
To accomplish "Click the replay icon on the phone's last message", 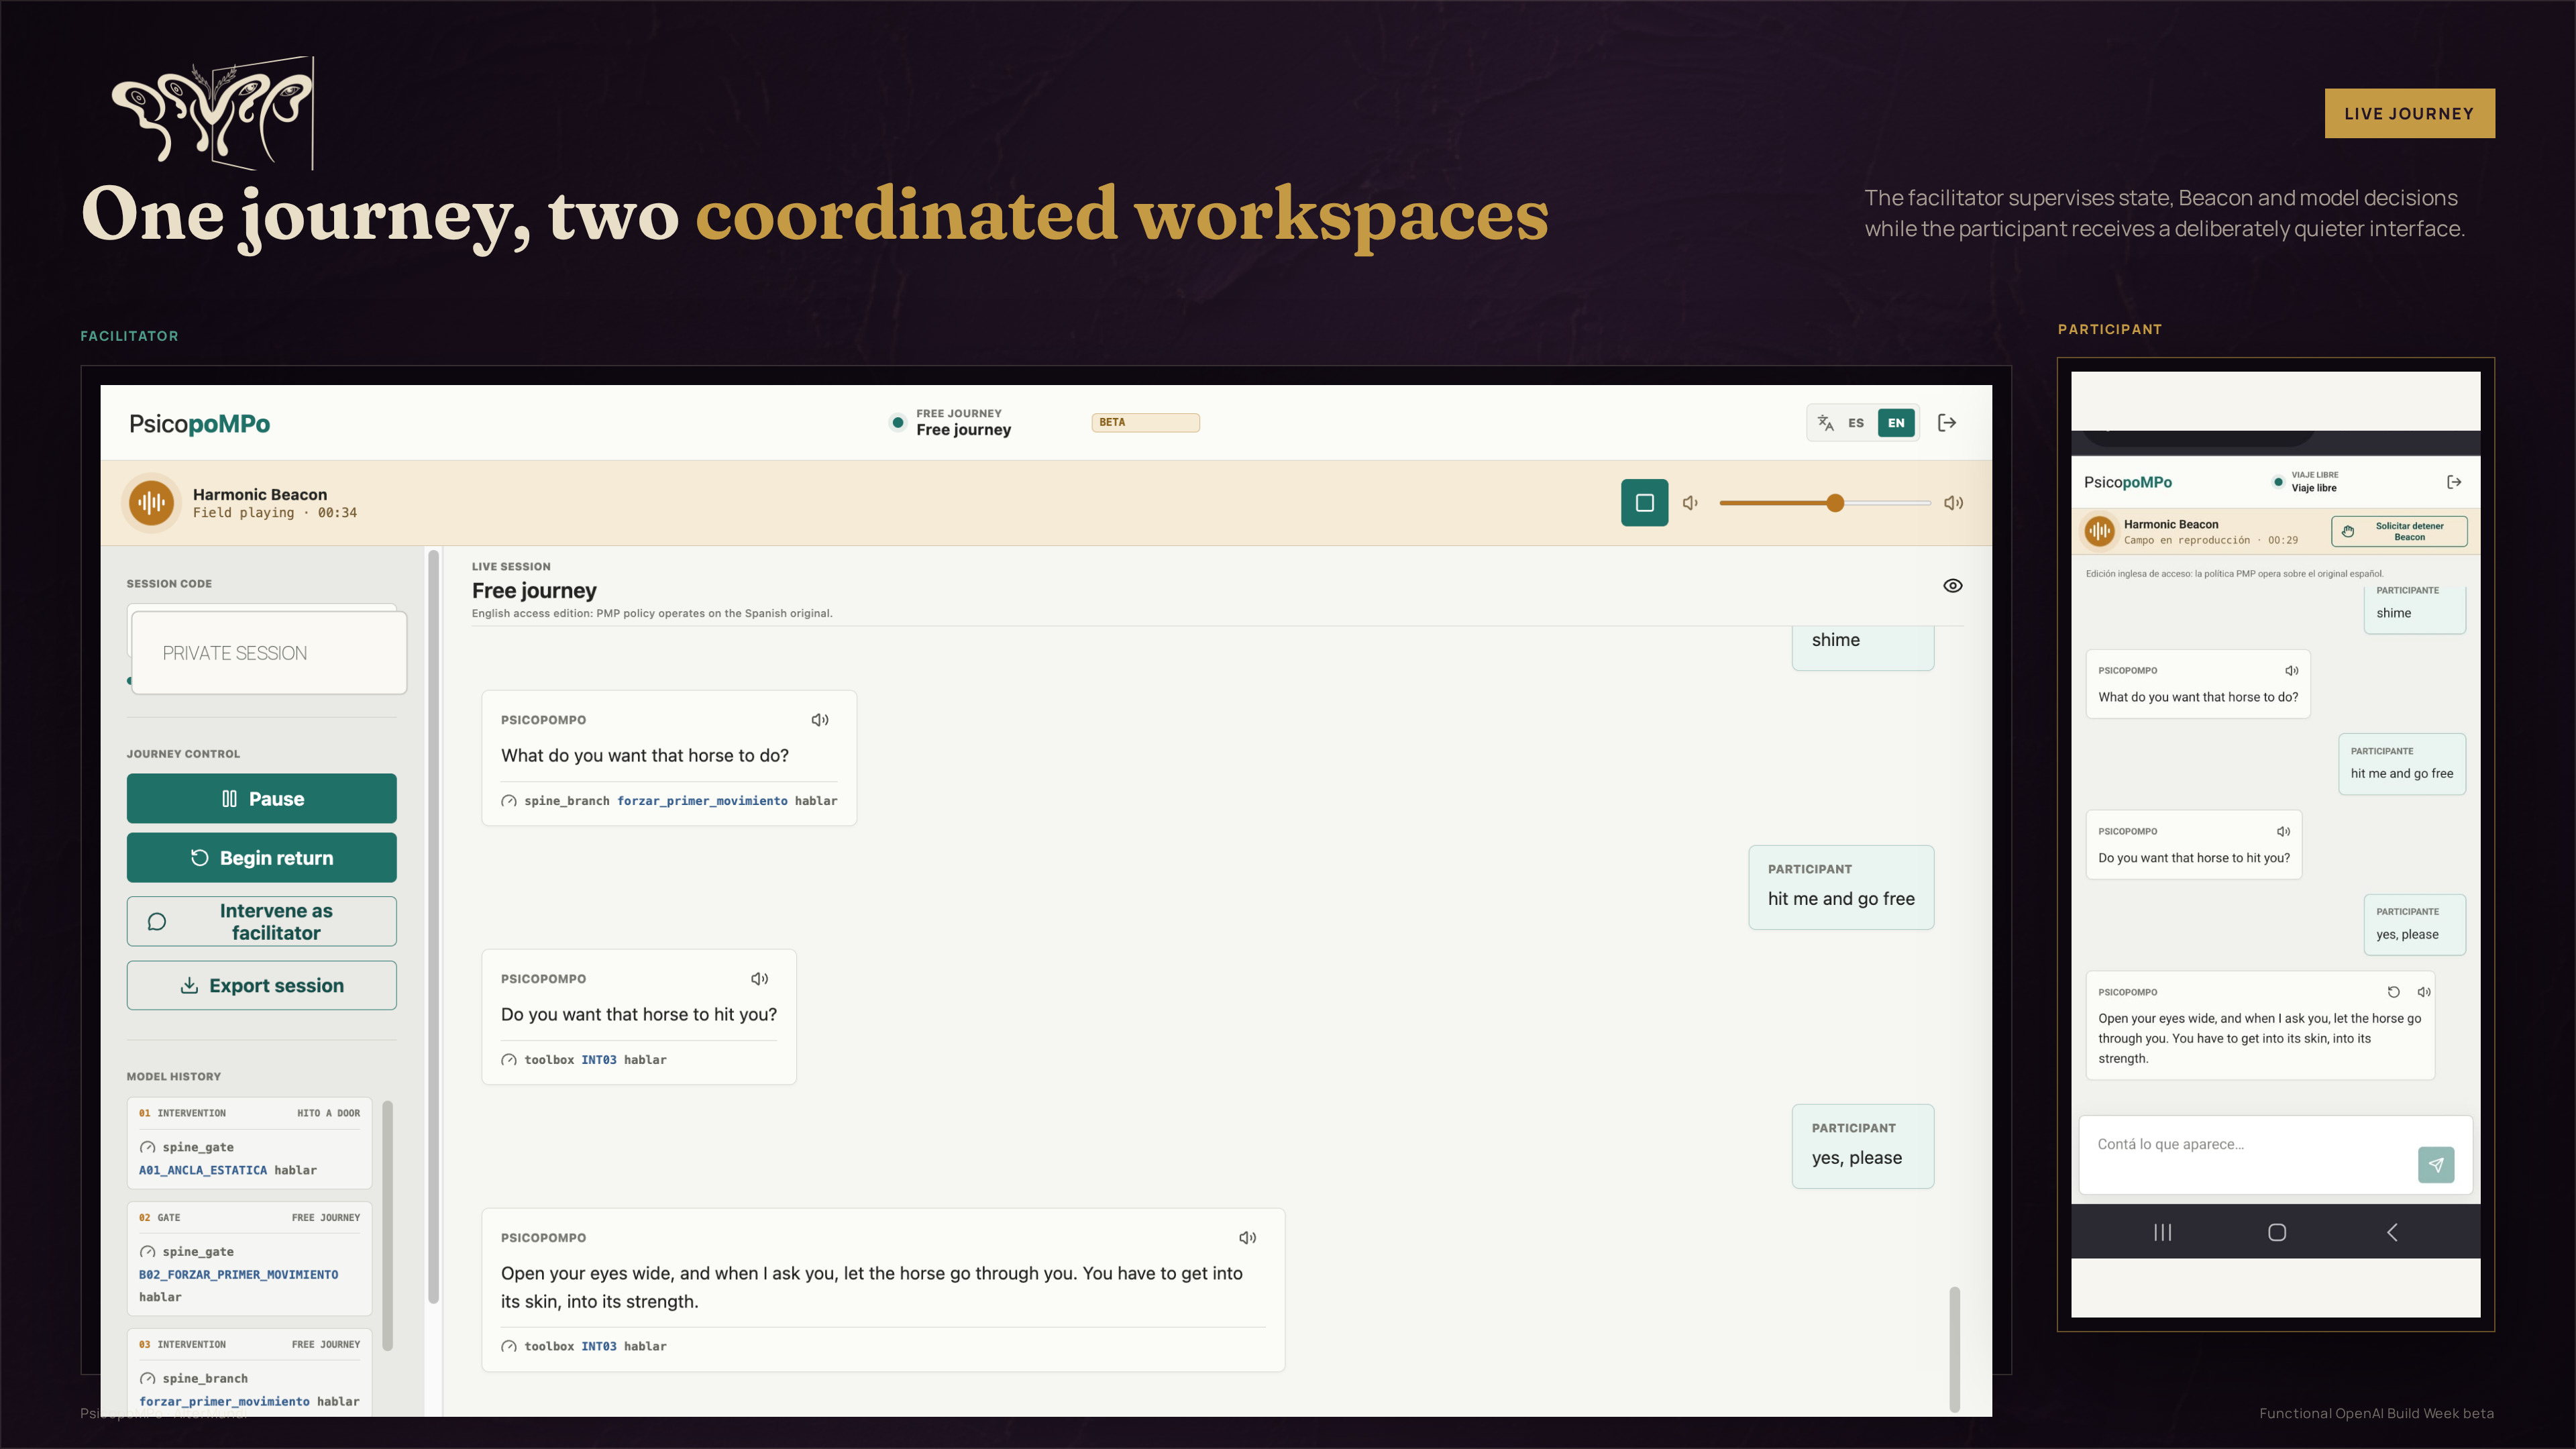I will click(2393, 992).
